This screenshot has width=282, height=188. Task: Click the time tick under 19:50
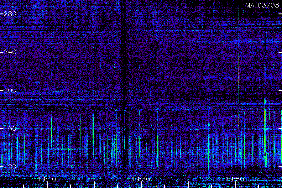point(235,185)
